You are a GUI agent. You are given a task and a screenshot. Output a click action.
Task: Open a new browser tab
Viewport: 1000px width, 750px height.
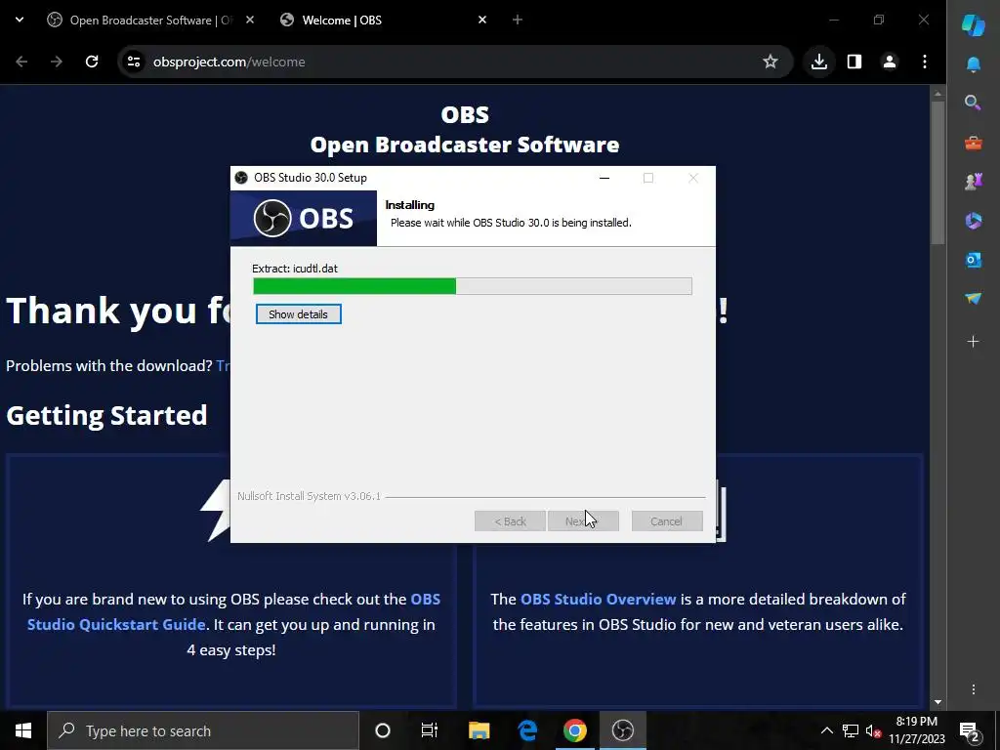518,21
